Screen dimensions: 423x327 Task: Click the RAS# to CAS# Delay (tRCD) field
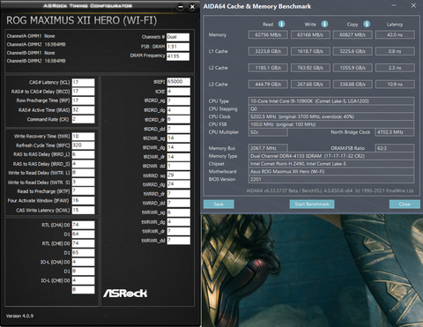tap(83, 92)
